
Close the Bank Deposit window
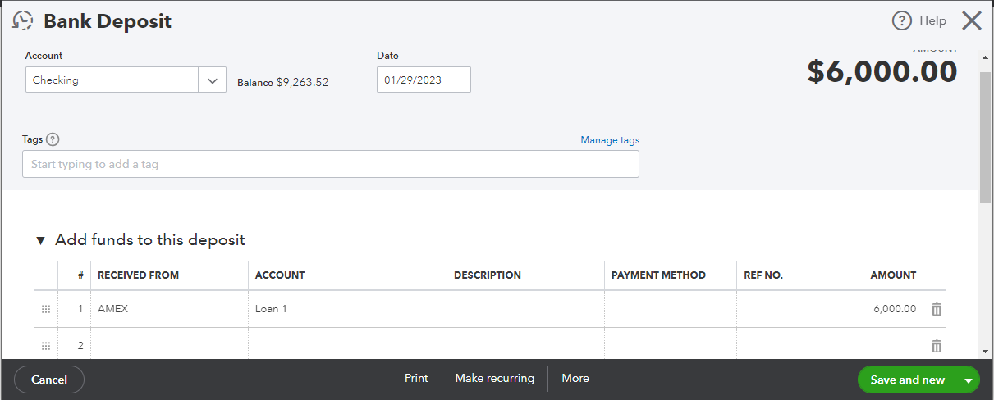972,21
